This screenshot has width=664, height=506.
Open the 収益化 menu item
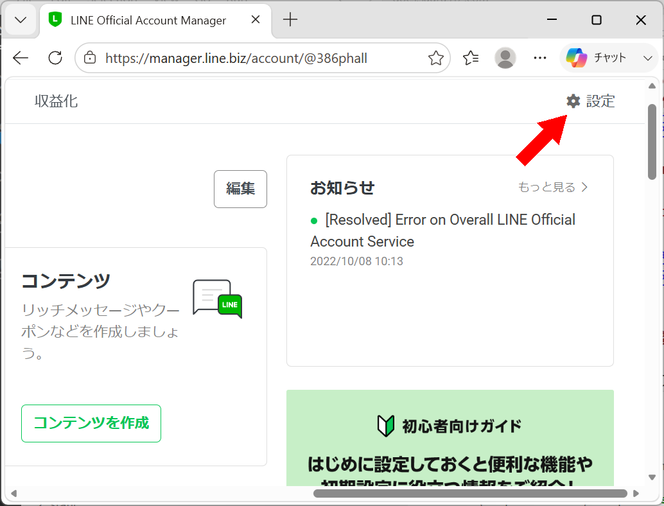click(56, 101)
